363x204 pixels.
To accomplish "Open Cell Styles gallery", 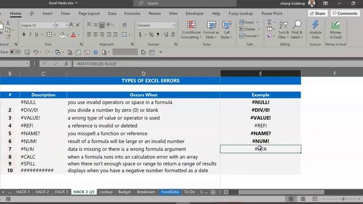I will (x=227, y=30).
